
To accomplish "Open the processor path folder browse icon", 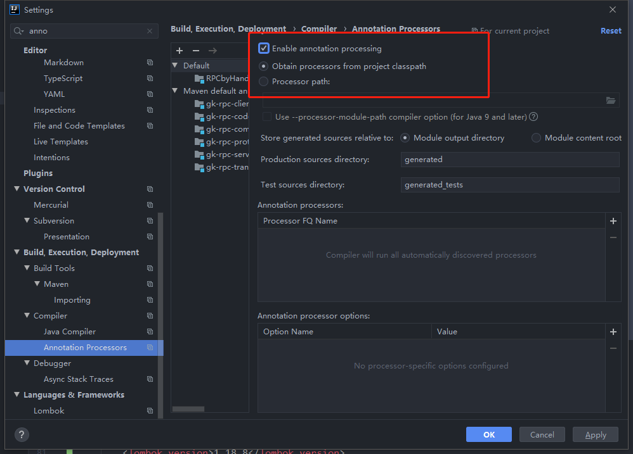I will tap(611, 100).
